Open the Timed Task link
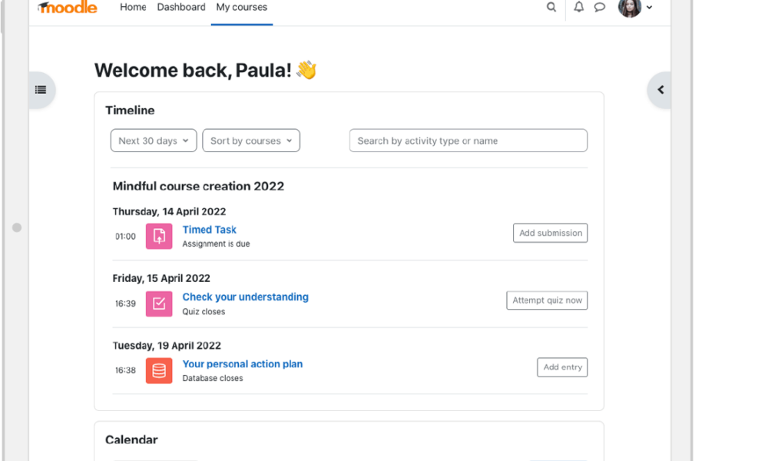This screenshot has width=768, height=461. click(x=209, y=229)
